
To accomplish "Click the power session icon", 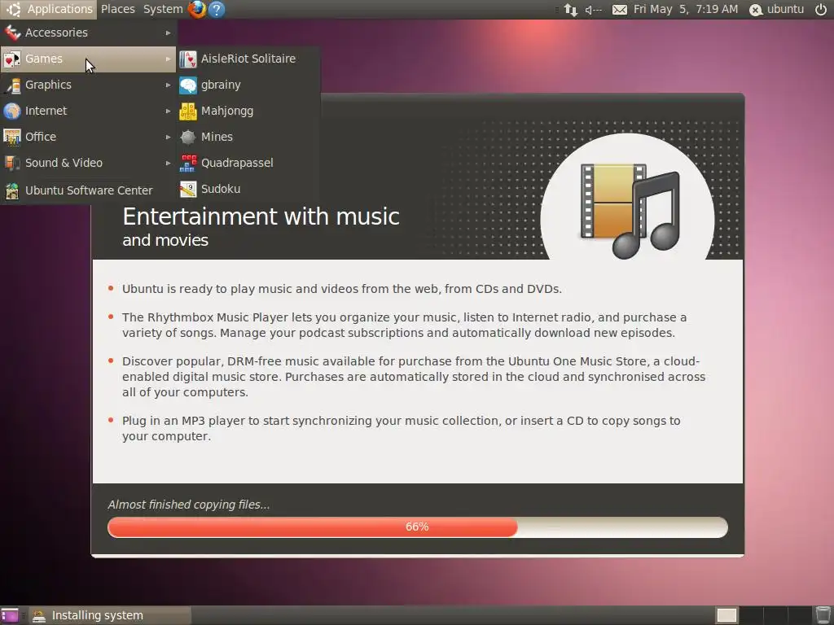I will point(821,9).
